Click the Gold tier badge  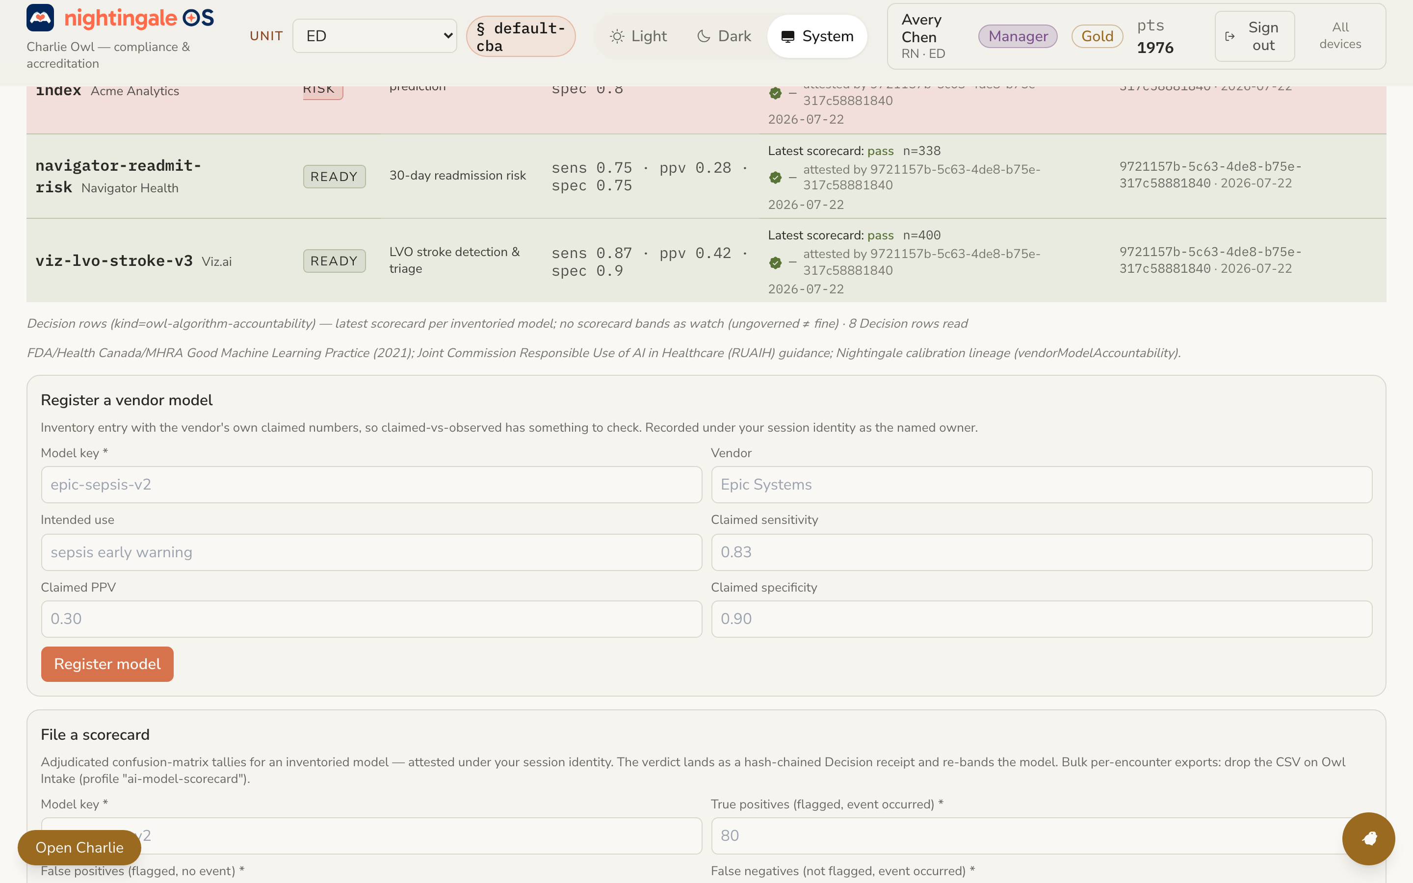[1097, 36]
